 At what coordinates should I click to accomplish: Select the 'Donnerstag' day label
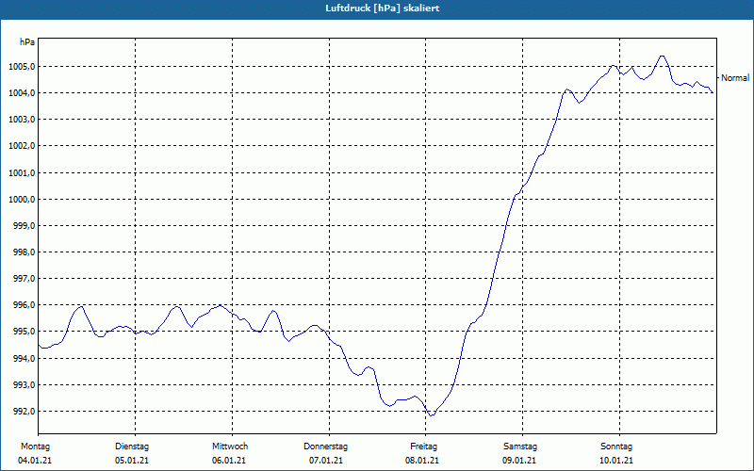(x=325, y=447)
